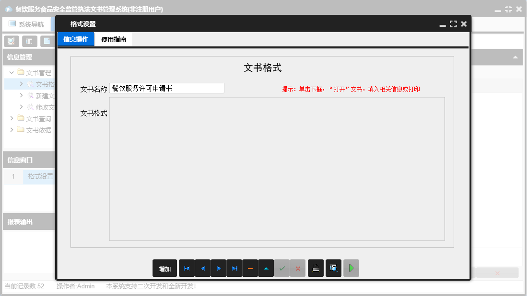Expand the 文书格 tree item chevron
527x296 pixels.
pos(21,84)
